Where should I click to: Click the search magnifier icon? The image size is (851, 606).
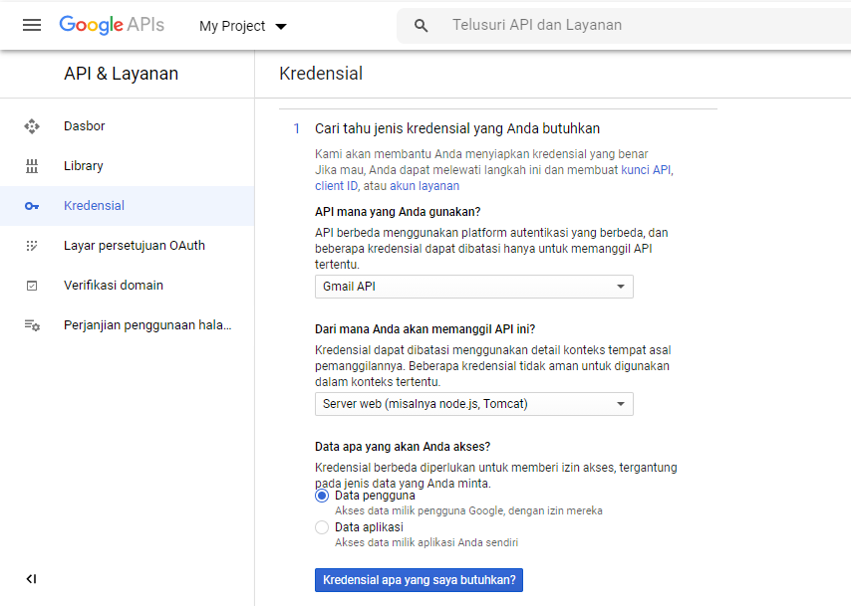pyautogui.click(x=422, y=26)
